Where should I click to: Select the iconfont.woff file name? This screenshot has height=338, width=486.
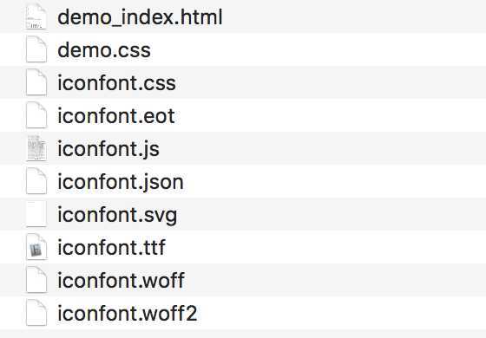pyautogui.click(x=121, y=281)
